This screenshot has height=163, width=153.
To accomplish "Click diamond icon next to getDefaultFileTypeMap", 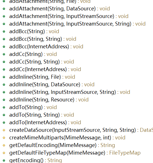I will coord(4,153).
